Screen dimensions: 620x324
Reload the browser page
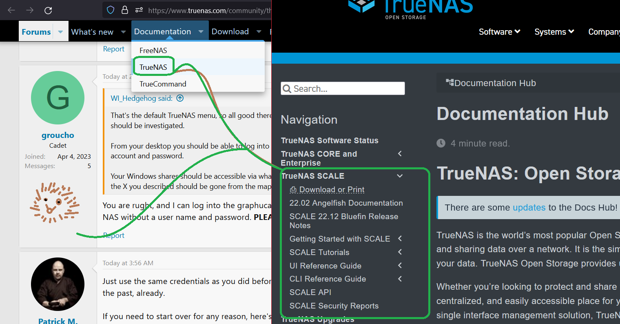point(48,10)
